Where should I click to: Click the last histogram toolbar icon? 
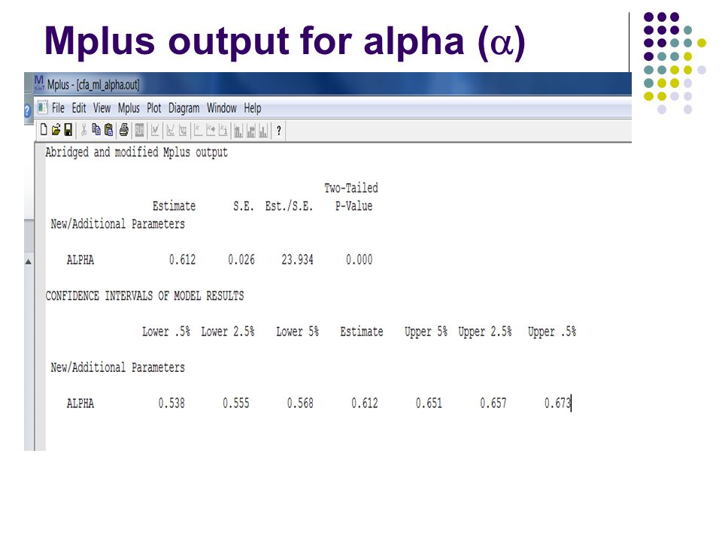click(263, 131)
